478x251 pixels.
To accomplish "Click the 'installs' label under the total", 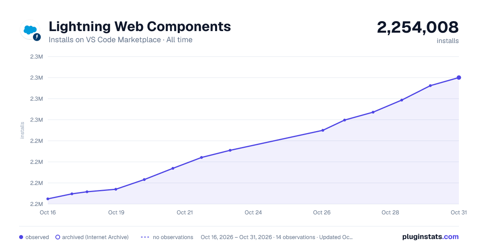I will (448, 41).
